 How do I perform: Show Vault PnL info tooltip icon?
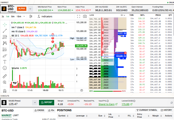(108, 101)
